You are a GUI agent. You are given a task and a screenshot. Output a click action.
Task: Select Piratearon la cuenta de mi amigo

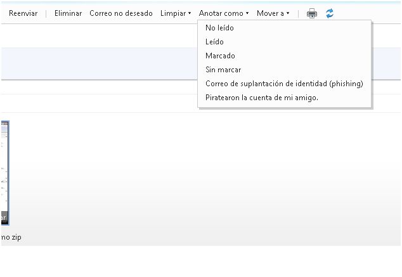tap(262, 98)
